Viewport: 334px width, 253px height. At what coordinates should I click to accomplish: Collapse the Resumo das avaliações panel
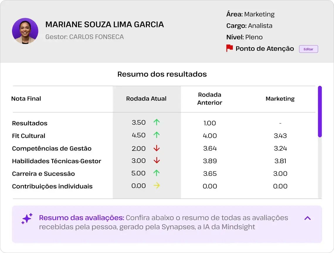307,218
